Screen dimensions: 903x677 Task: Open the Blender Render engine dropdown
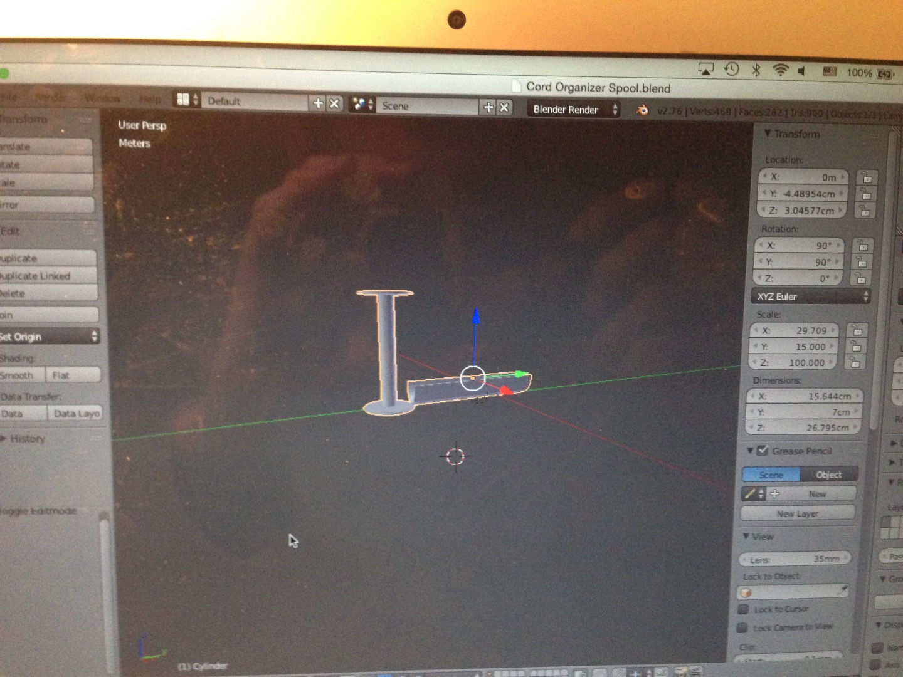pyautogui.click(x=573, y=109)
